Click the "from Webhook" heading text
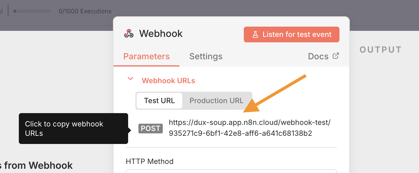Viewport: 419px width, 173px height. coord(38,165)
